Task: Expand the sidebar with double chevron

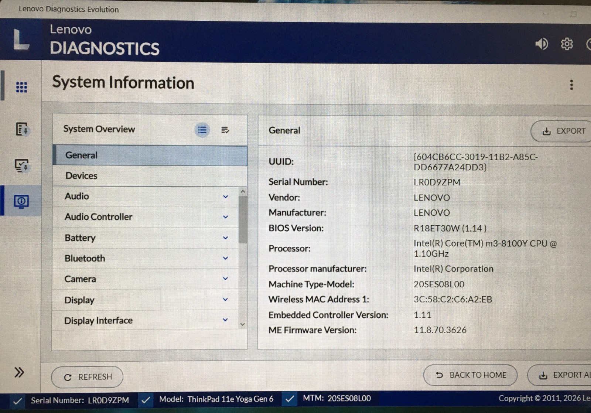Action: pyautogui.click(x=19, y=372)
